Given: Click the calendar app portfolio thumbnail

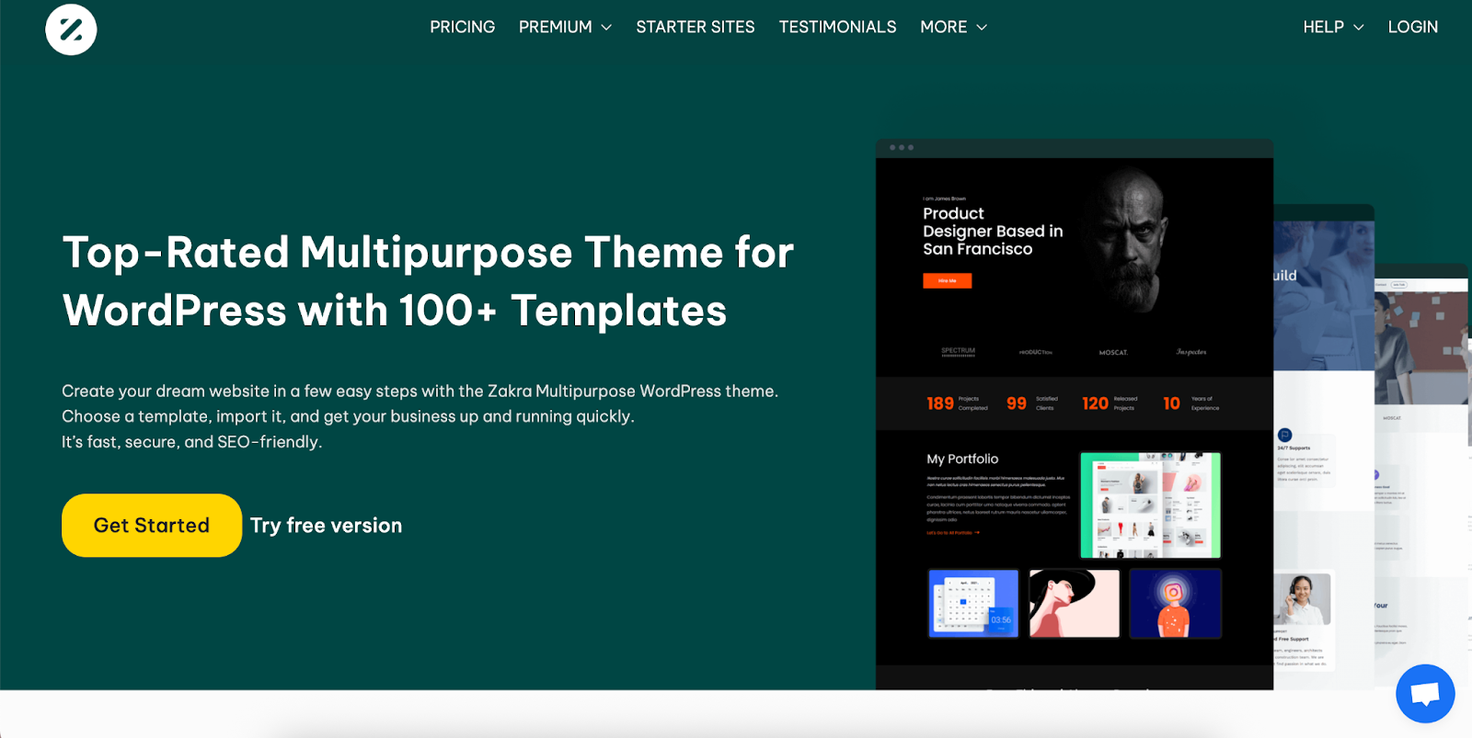Looking at the screenshot, I should click(973, 603).
